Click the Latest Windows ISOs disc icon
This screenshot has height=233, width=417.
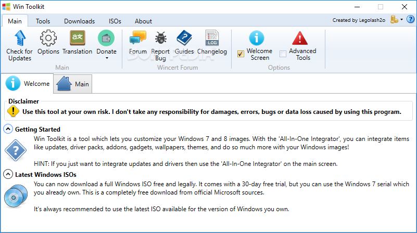16,196
